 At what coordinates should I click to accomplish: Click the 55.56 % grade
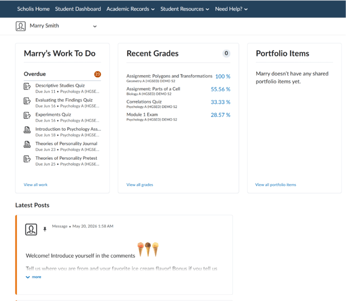pos(221,89)
